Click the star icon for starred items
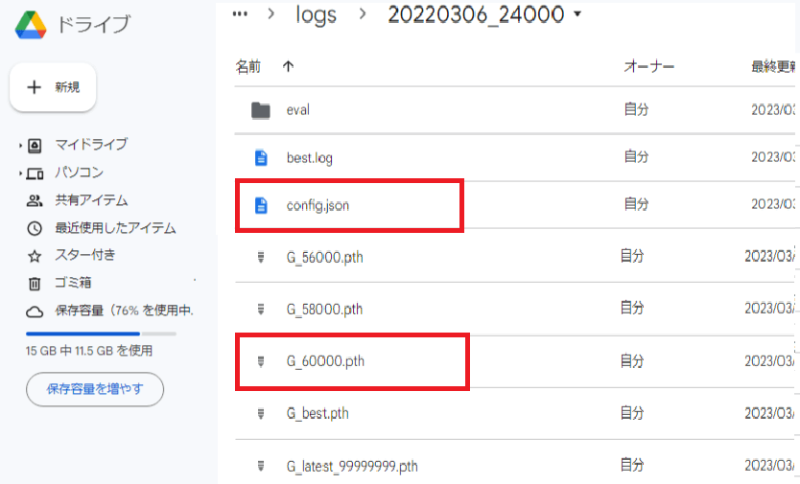 click(x=35, y=256)
